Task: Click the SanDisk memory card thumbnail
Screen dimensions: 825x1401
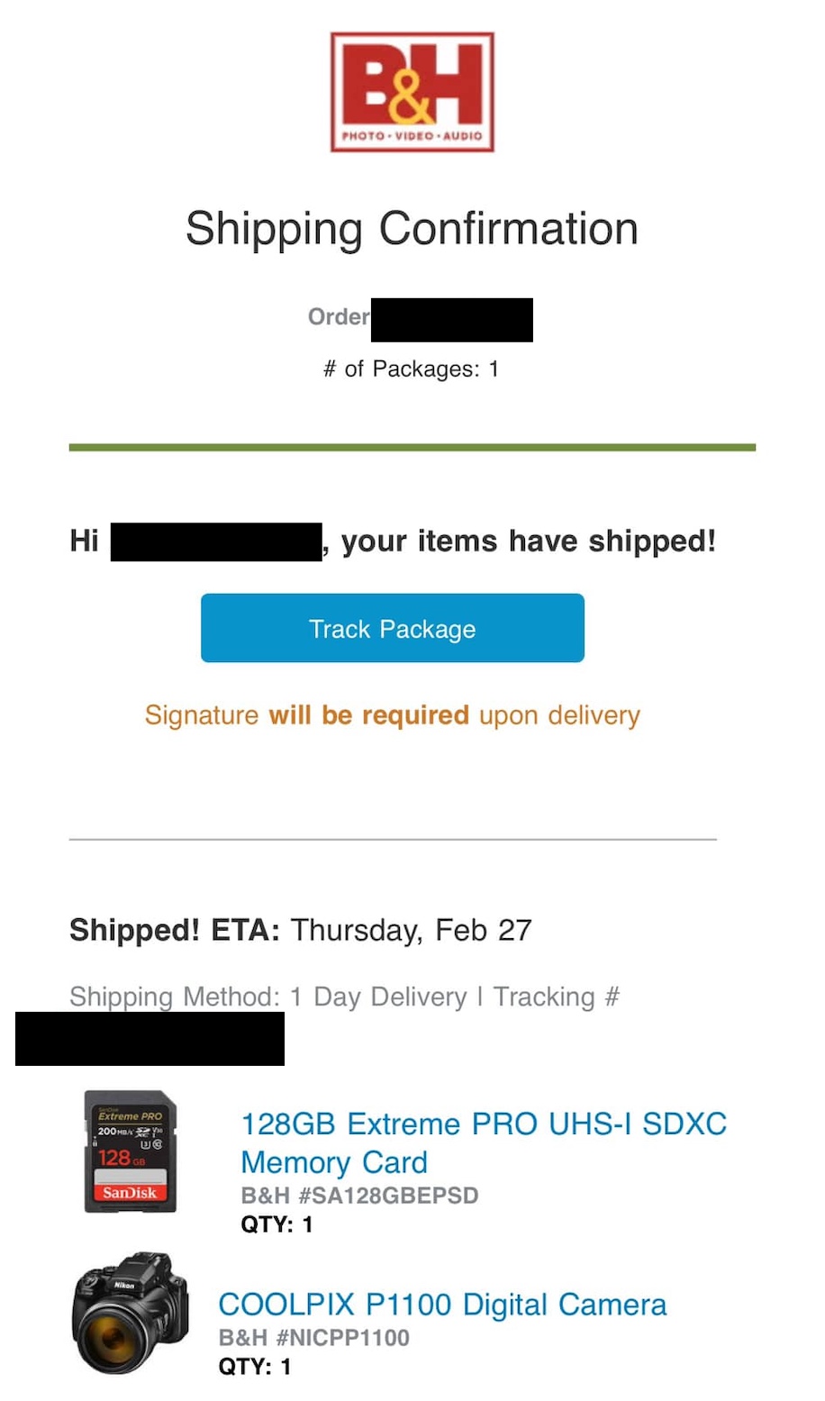Action: [131, 1151]
